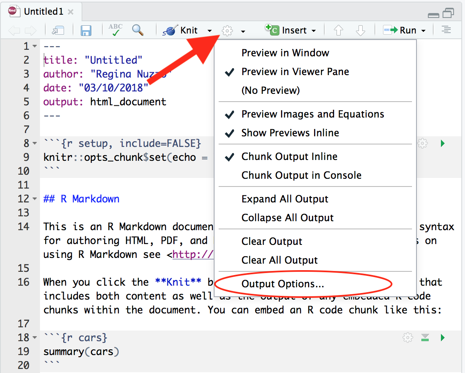Choose Expand All Output
Image resolution: width=465 pixels, height=373 pixels.
click(x=315, y=199)
